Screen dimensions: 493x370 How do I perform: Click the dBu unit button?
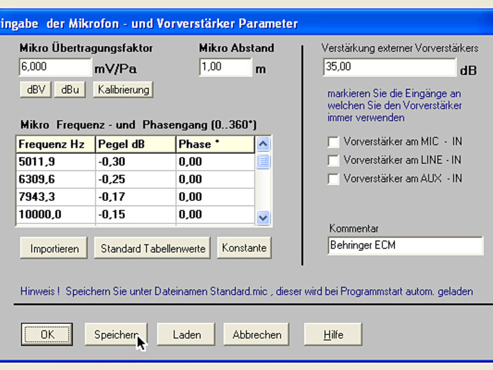(70, 90)
